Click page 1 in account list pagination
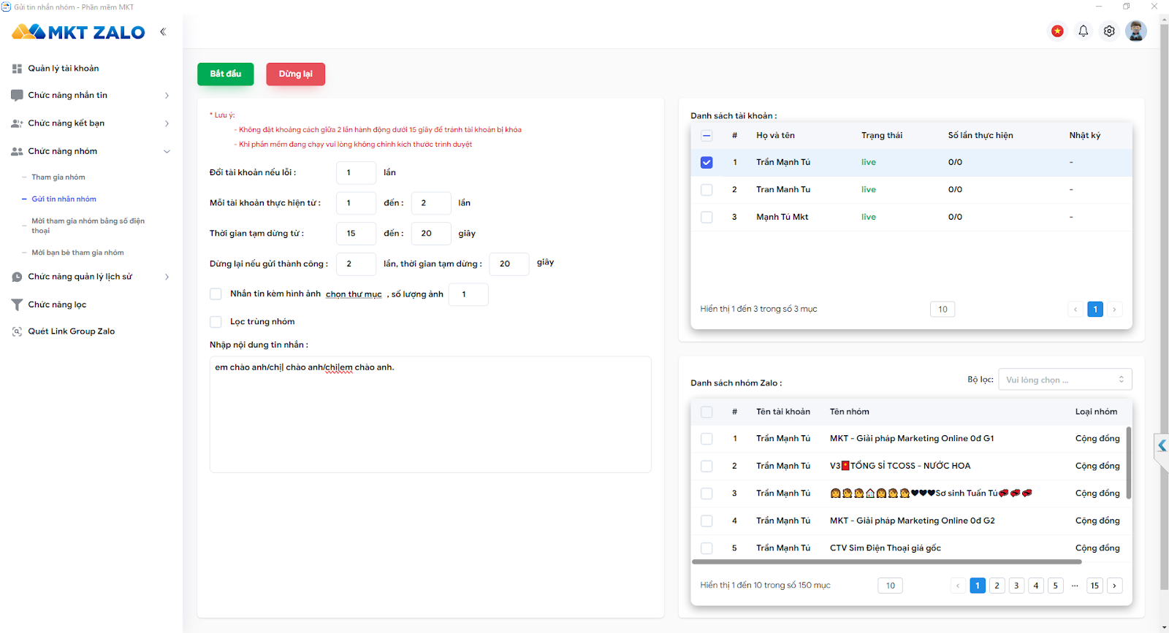The width and height of the screenshot is (1169, 633). 1094,310
